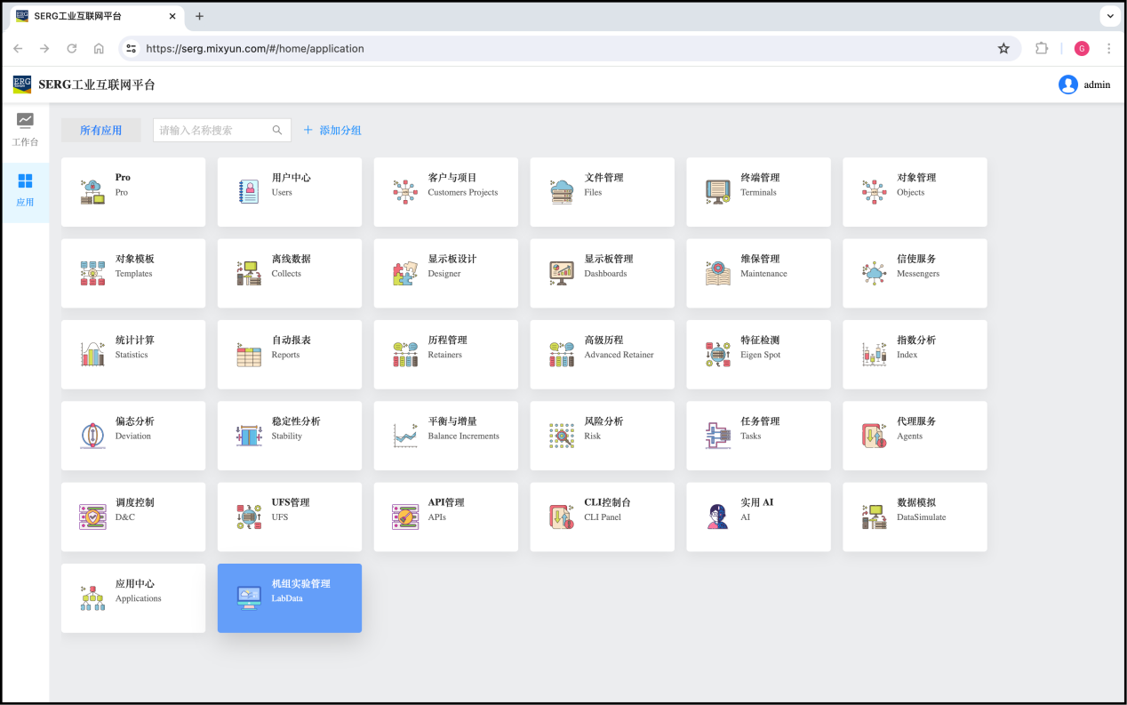Launch the 实用 AI app icon
This screenshot has height=705, width=1127.
717,517
